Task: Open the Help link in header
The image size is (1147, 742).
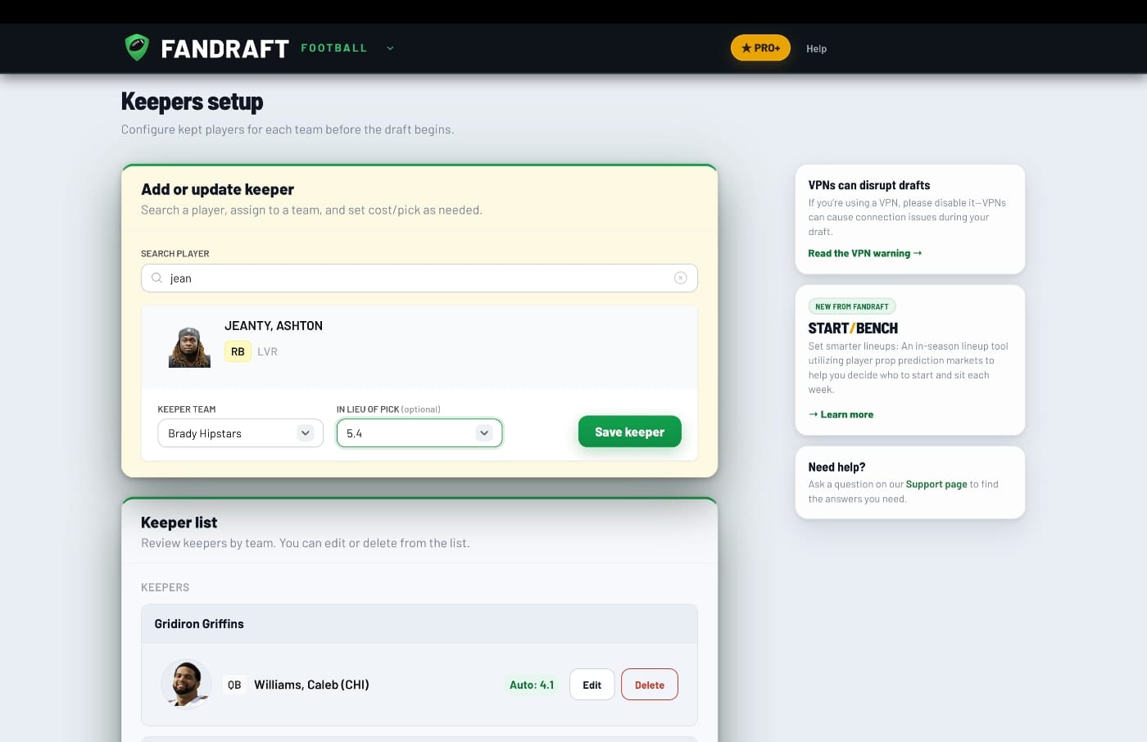Action: point(816,48)
